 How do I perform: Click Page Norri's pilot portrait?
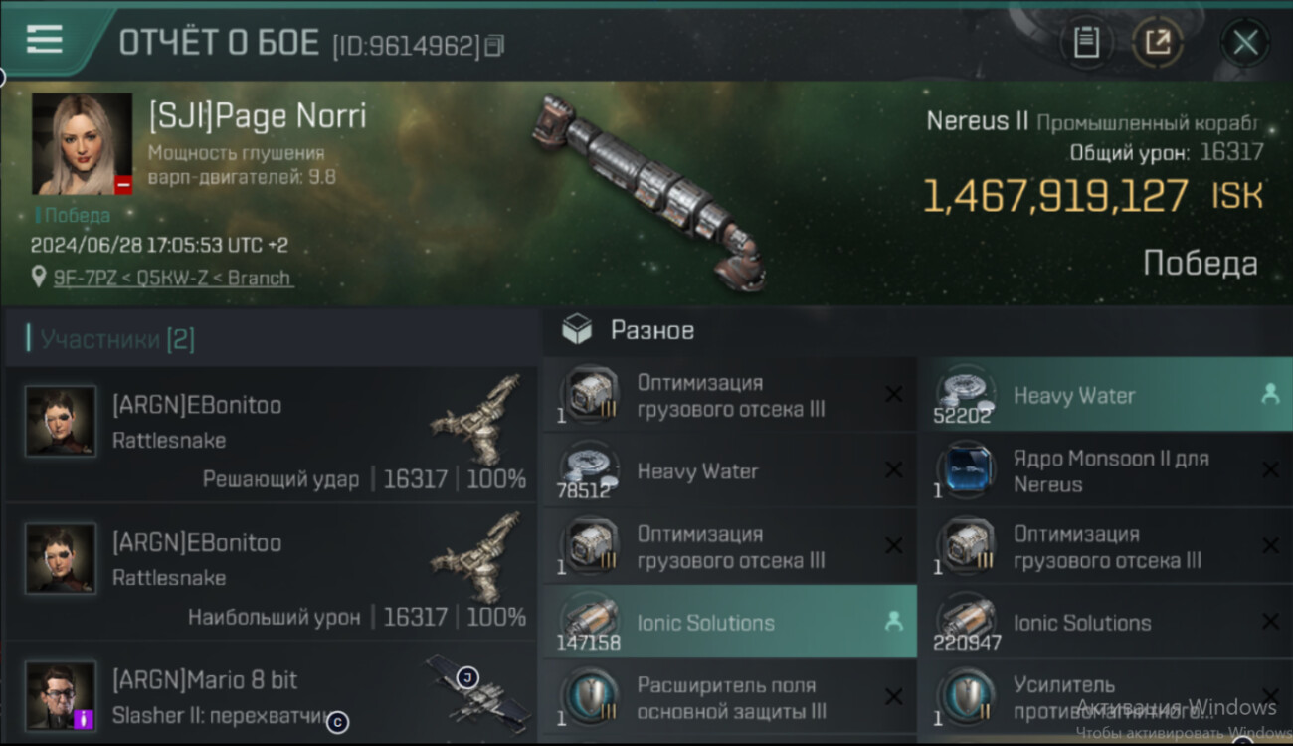tap(82, 143)
